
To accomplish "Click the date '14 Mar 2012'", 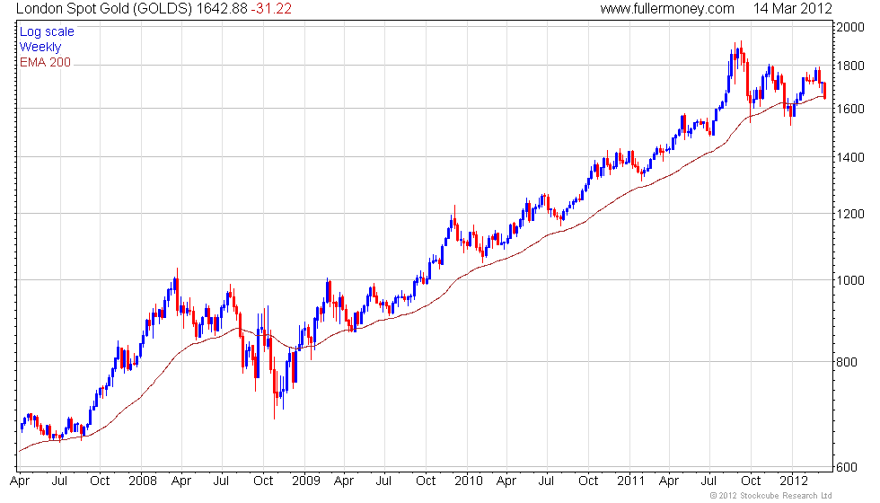I will [x=792, y=8].
